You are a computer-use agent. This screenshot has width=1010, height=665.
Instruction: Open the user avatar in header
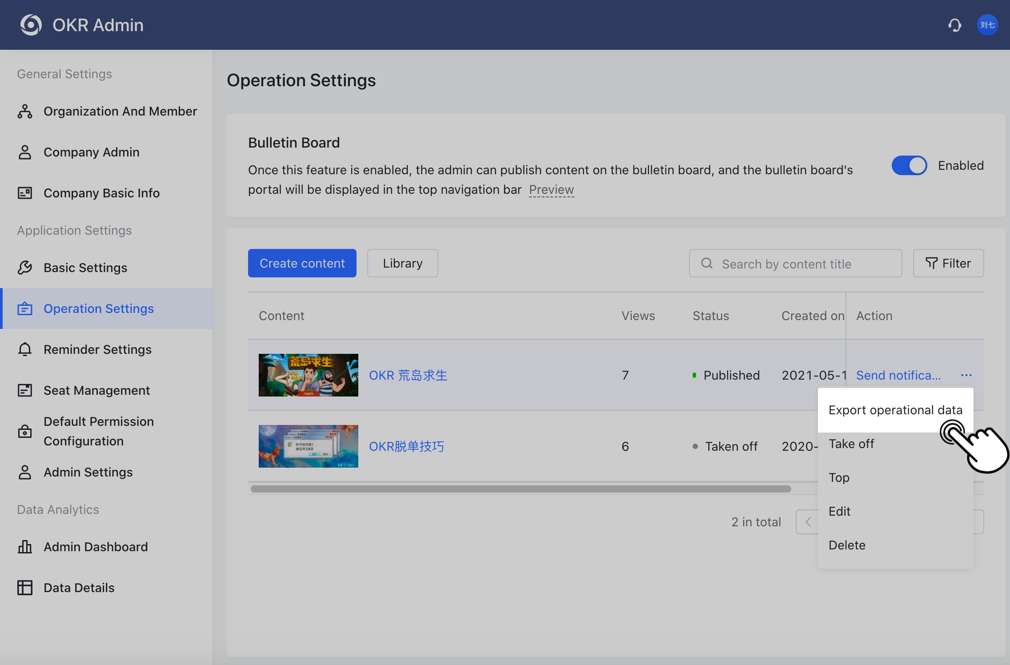987,25
